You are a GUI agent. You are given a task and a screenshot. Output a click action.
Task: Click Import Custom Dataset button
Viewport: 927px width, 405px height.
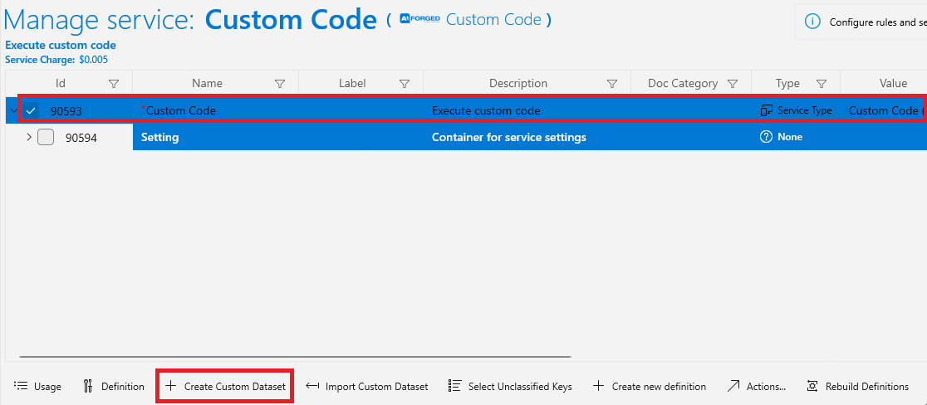pos(367,387)
